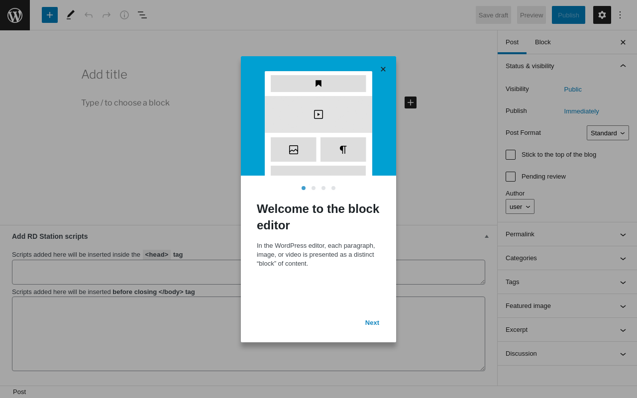
Task: Click the bookmark icon in the guide illustration
Action: pyautogui.click(x=318, y=84)
